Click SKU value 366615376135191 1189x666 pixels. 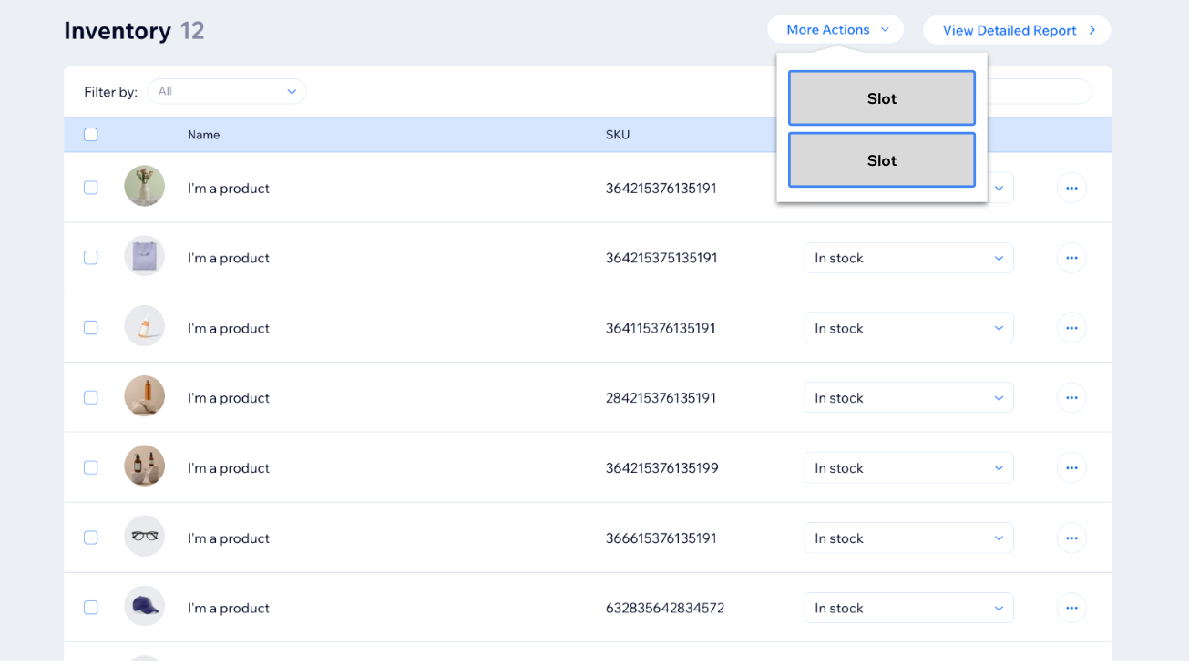coord(661,538)
